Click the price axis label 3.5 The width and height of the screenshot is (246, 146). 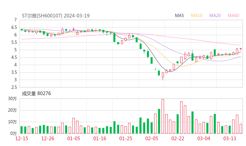tap(14, 72)
